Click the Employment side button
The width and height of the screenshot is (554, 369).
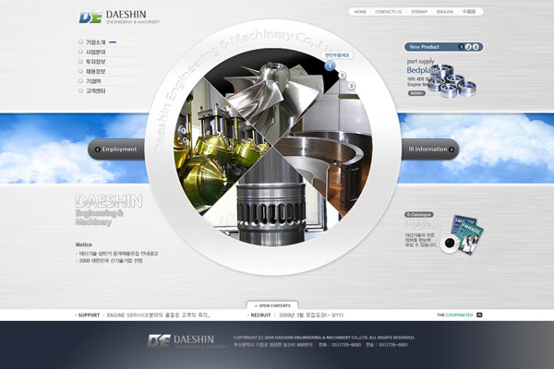click(116, 149)
